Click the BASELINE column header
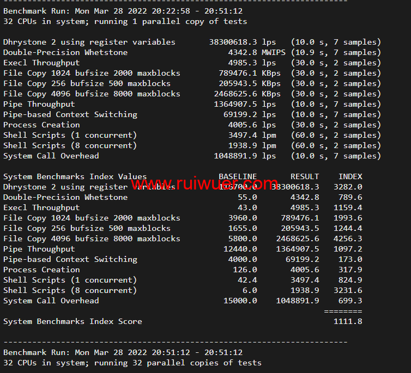This screenshot has height=373, width=411. 238,176
